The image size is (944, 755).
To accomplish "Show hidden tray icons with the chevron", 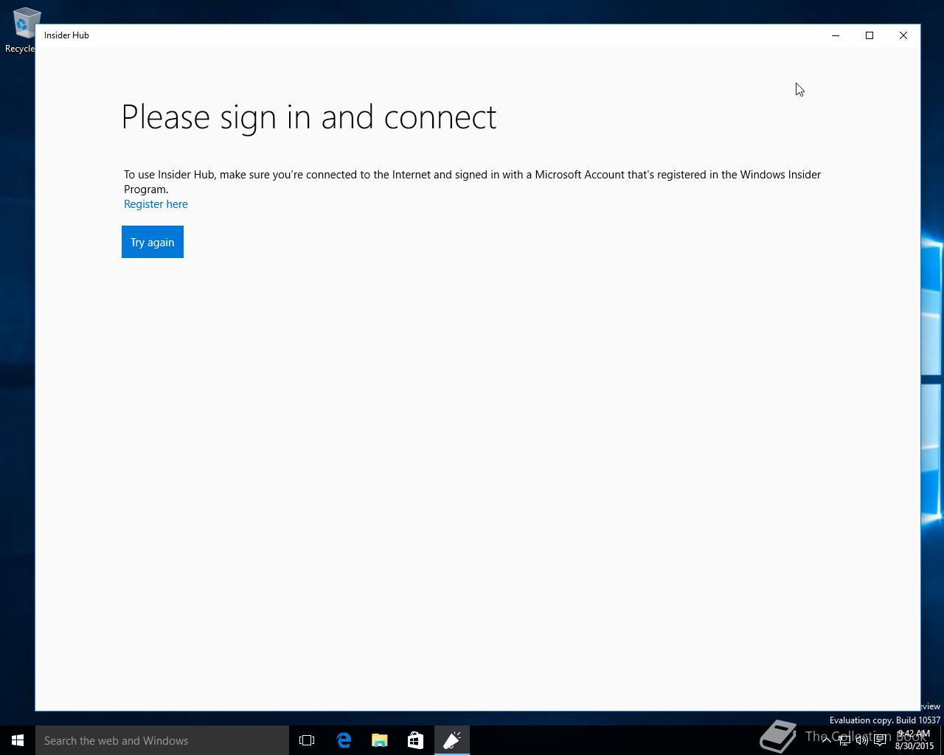I will tap(826, 740).
